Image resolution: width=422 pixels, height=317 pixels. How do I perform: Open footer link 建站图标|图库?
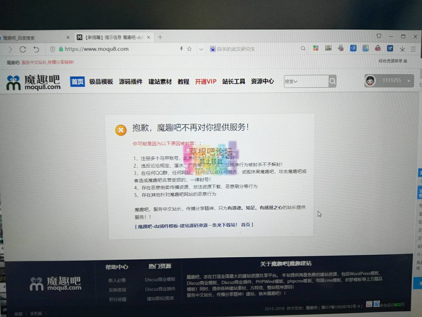pyautogui.click(x=160, y=299)
